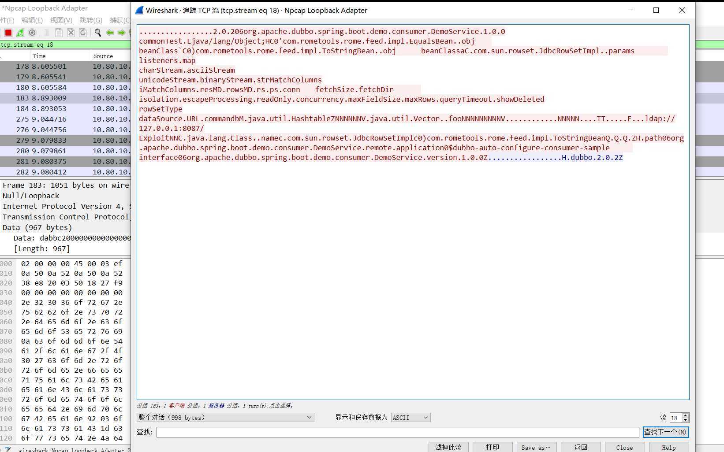Select the Data: dabbc2... hex field row

tap(65, 238)
